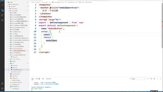Screen dimensions: 163x92
Task: Click 'defineComponent' in the import on line 7
Action: 59,22
